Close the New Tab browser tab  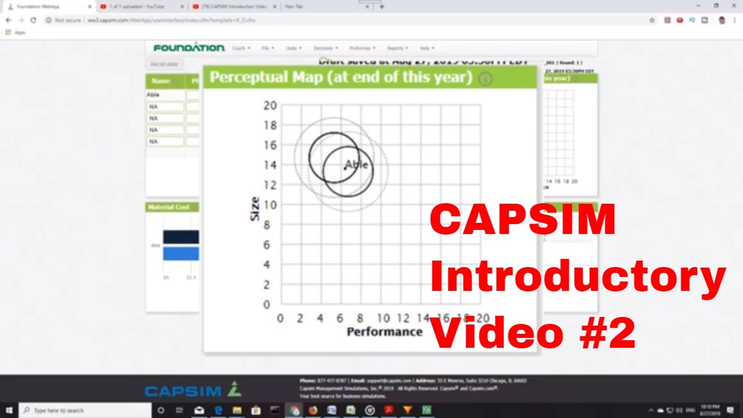coord(367,6)
